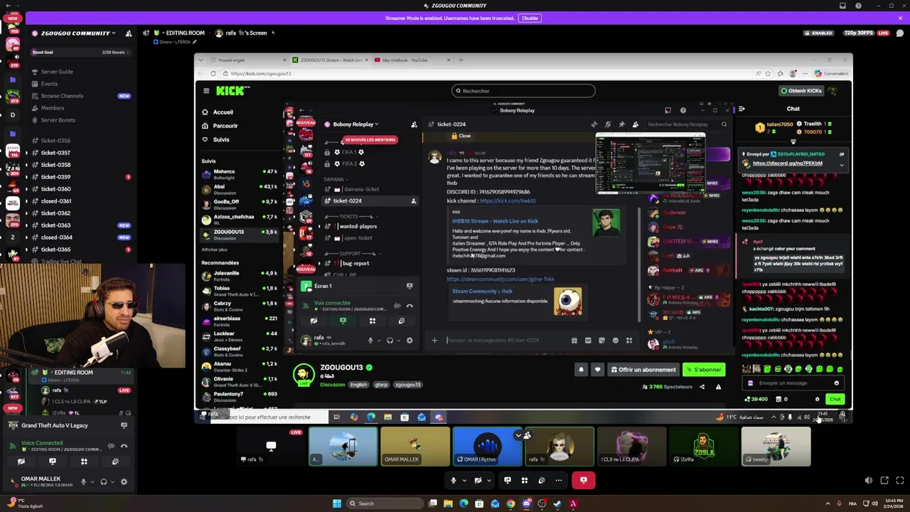Open the Discord inbox icon in the title bar
Screen dimensions: 910x512
(842, 6)
